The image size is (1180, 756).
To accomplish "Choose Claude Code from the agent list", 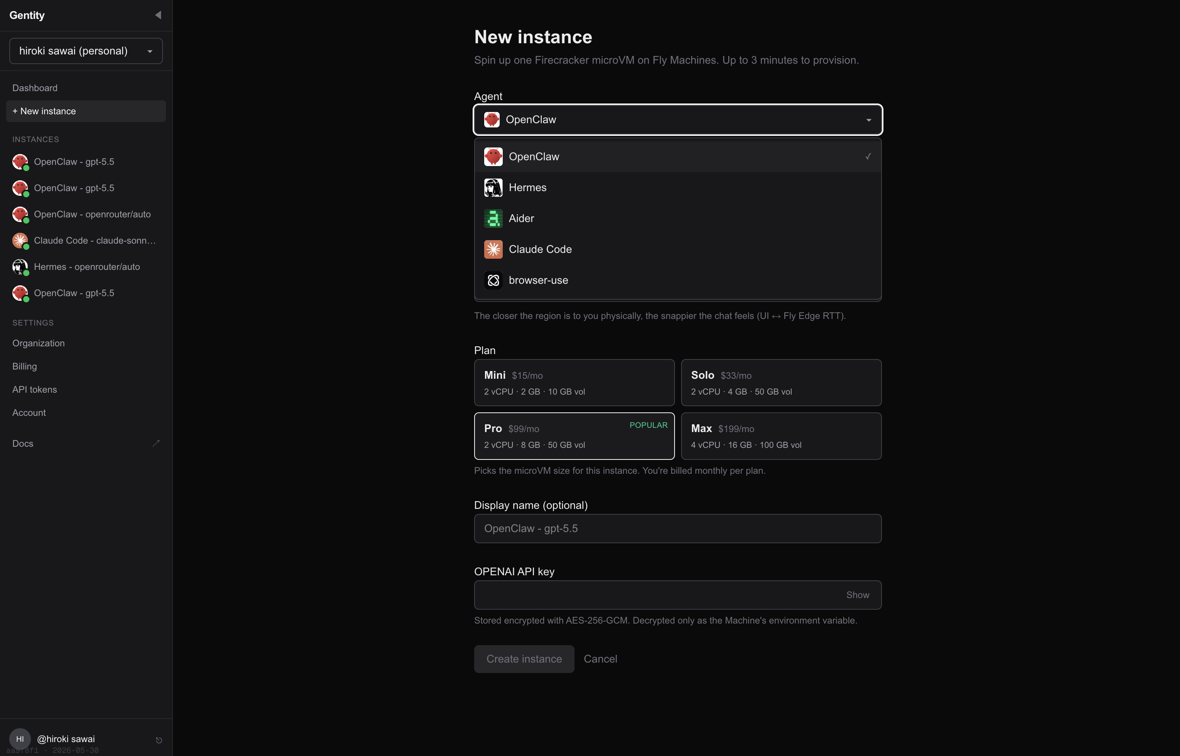I will tap(678, 249).
